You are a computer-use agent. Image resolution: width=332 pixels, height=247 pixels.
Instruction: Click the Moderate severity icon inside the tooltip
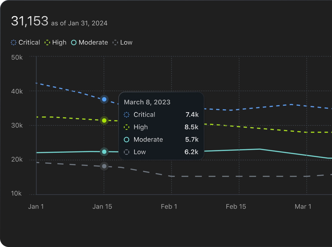(x=126, y=140)
